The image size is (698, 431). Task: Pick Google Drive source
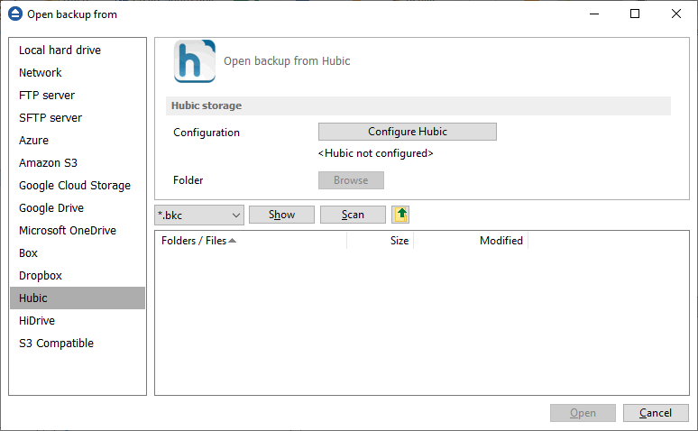[78, 208]
